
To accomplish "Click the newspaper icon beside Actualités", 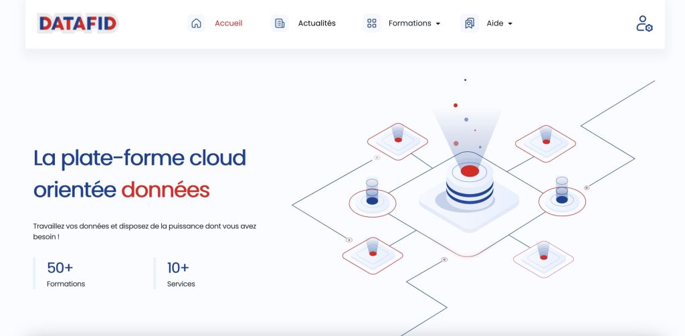I will coord(280,23).
